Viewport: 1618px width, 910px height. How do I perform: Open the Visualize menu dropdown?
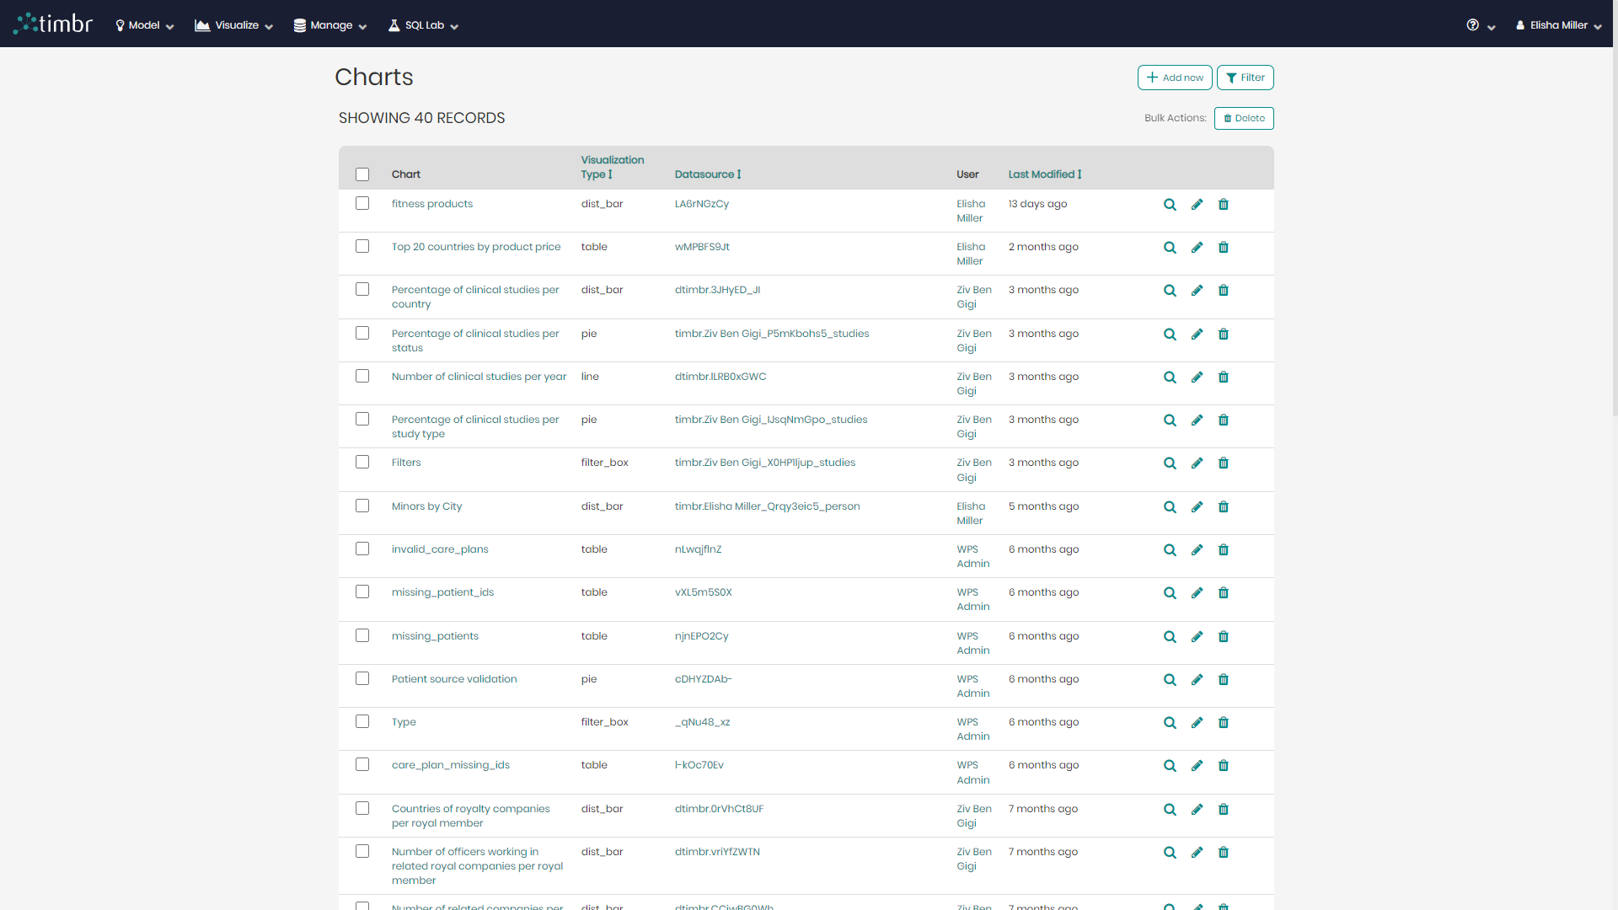coord(234,25)
